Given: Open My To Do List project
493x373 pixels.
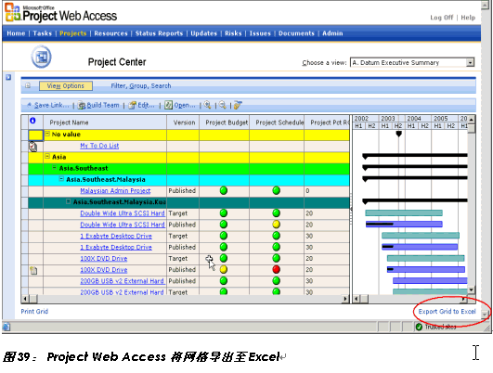Looking at the screenshot, I should click(x=99, y=146).
